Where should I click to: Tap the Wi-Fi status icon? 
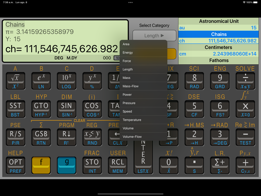click(244, 2)
